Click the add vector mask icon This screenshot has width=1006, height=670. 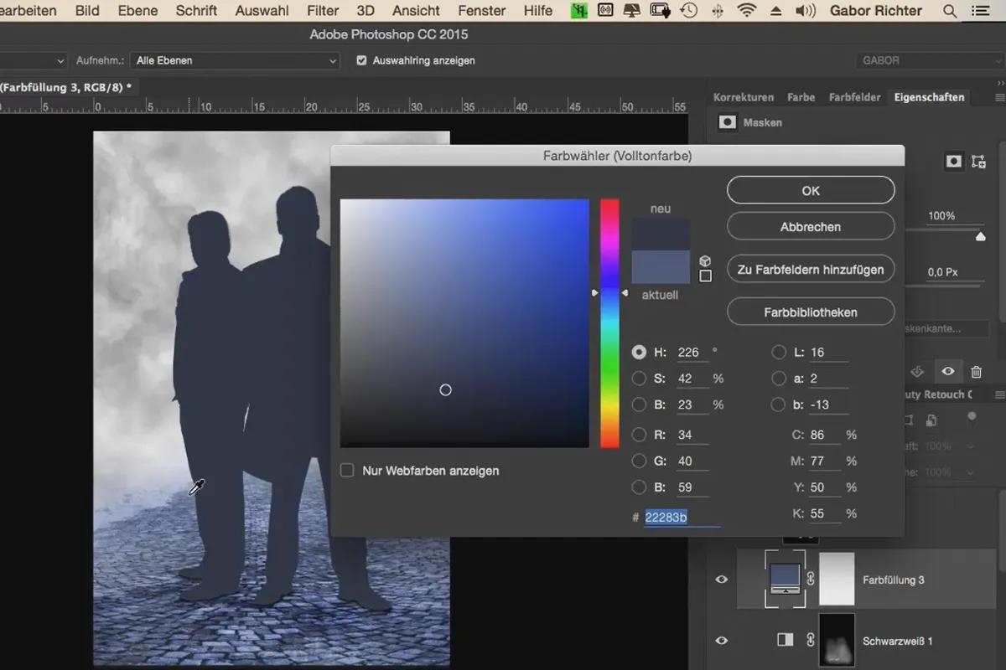pyautogui.click(x=978, y=162)
